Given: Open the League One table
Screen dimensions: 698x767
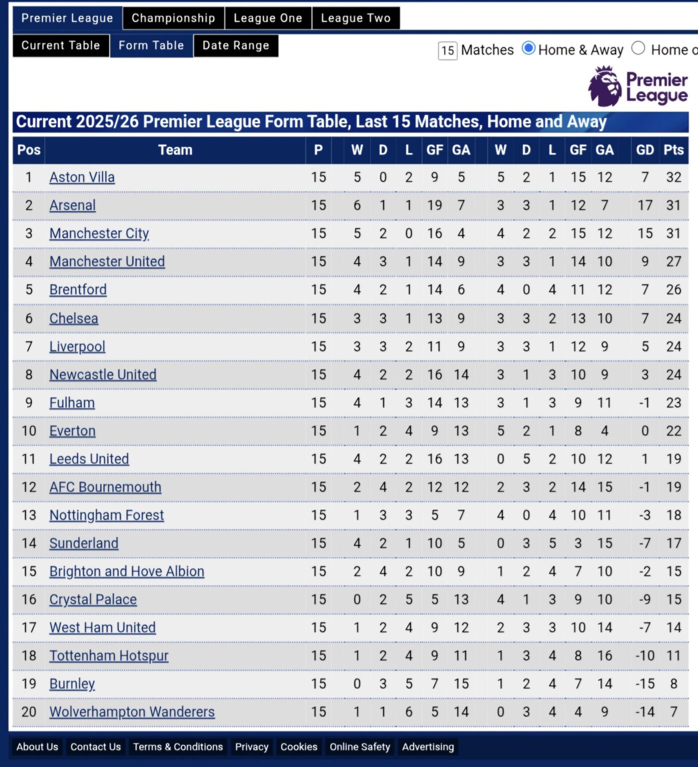Looking at the screenshot, I should pos(268,18).
